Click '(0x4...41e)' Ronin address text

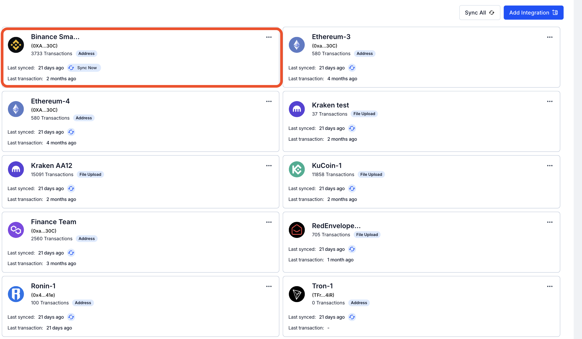tap(43, 295)
